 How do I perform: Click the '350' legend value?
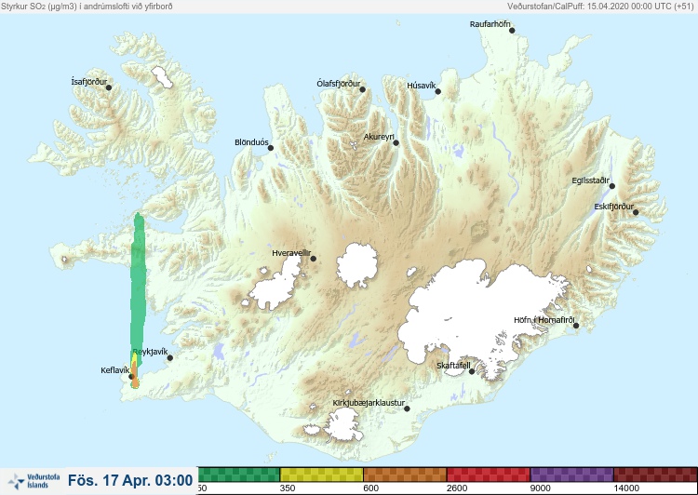click(288, 488)
